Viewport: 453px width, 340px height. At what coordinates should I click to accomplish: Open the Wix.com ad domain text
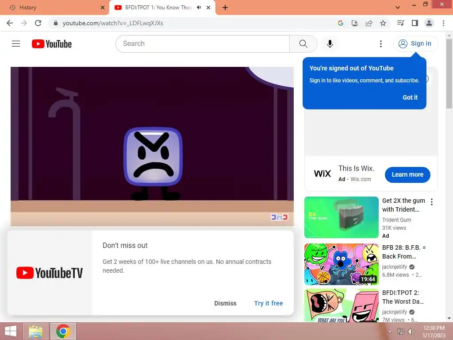[361, 179]
